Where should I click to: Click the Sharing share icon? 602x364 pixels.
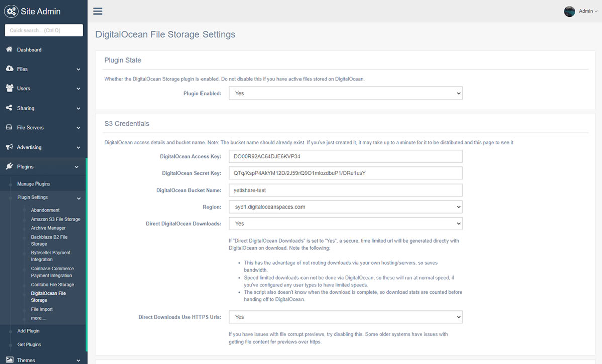9,108
